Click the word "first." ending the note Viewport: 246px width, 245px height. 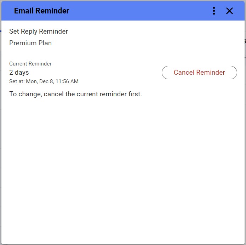pyautogui.click(x=135, y=95)
